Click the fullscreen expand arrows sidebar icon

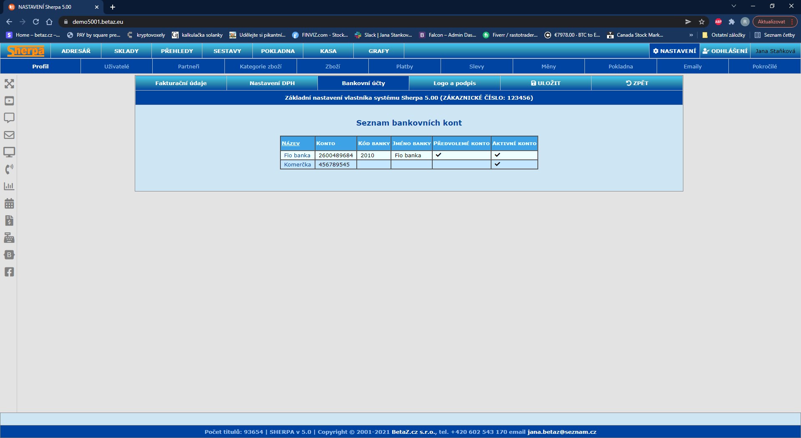(9, 84)
